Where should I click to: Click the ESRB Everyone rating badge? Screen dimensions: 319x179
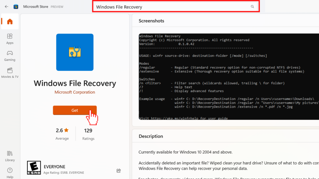tap(34, 168)
